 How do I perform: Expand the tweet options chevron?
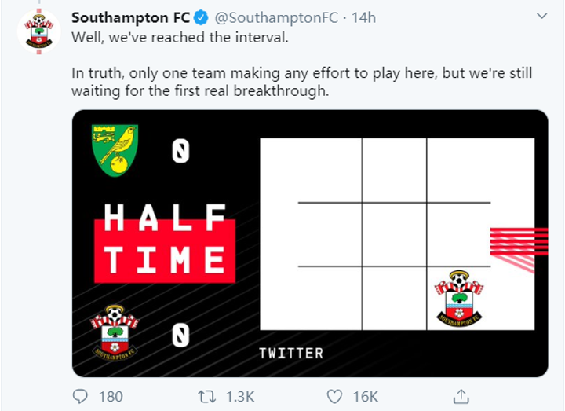(x=542, y=17)
